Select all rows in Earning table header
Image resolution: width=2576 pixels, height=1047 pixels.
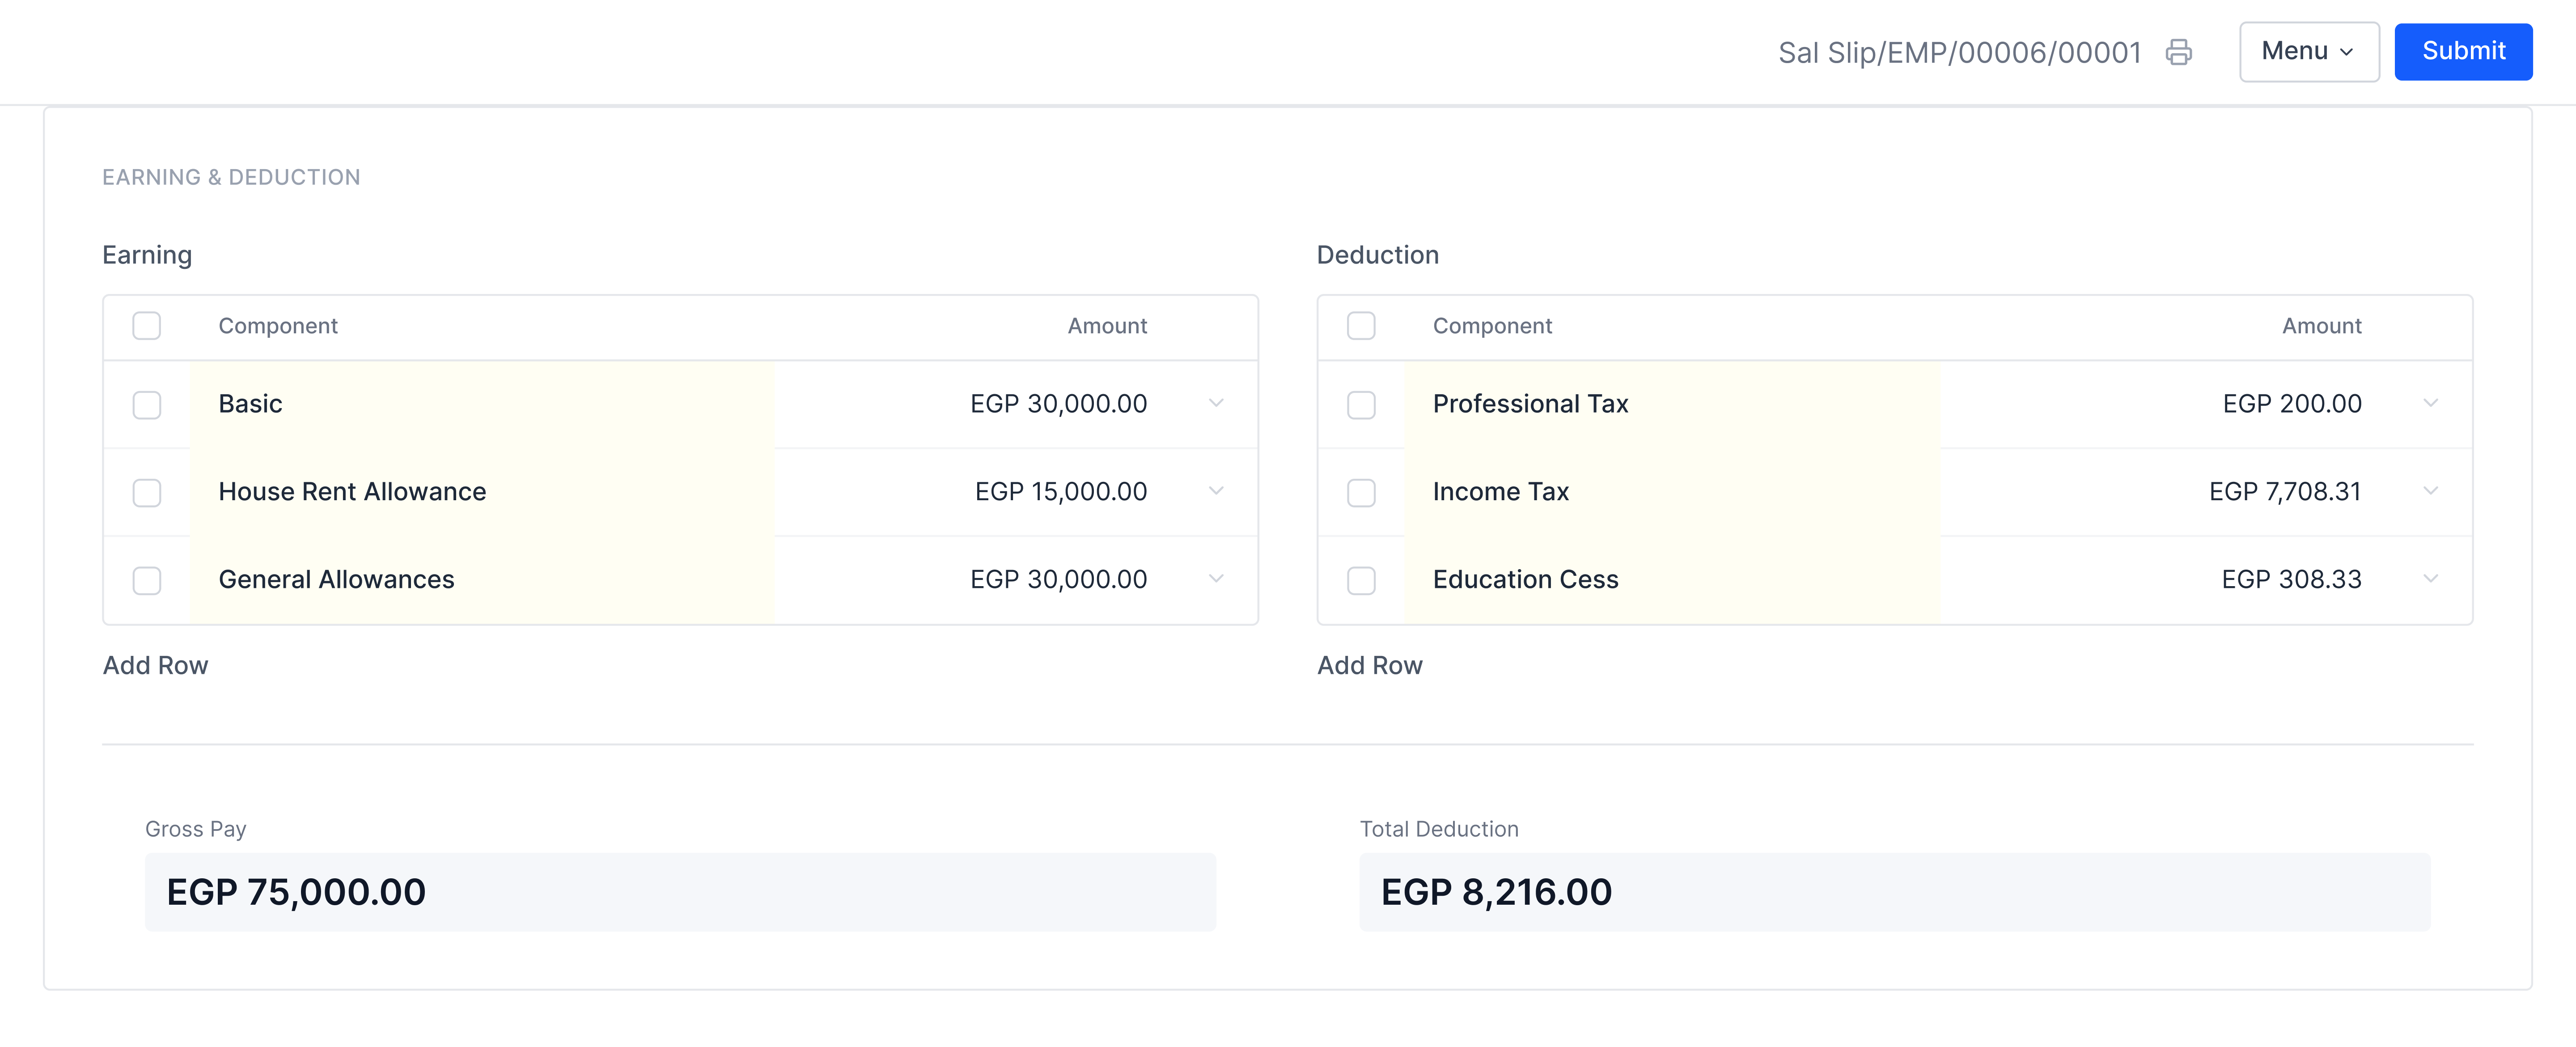pyautogui.click(x=147, y=326)
